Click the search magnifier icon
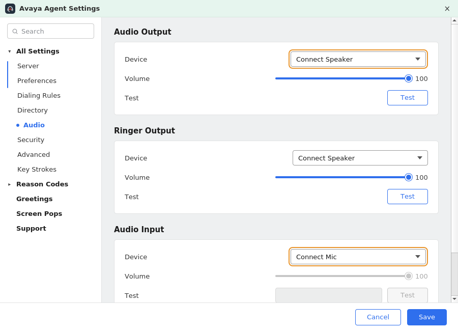458x331 pixels. click(x=15, y=31)
